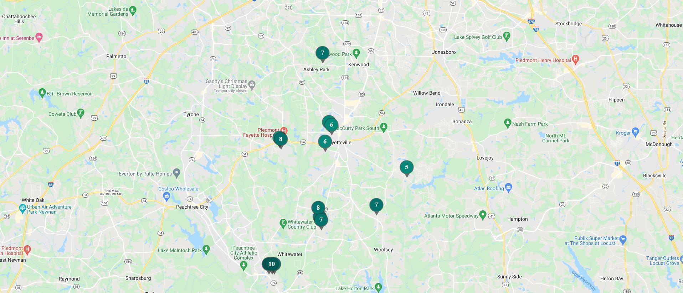Click the Gaddy's Christmas Light Display label
683x293 pixels.
pyautogui.click(x=226, y=84)
